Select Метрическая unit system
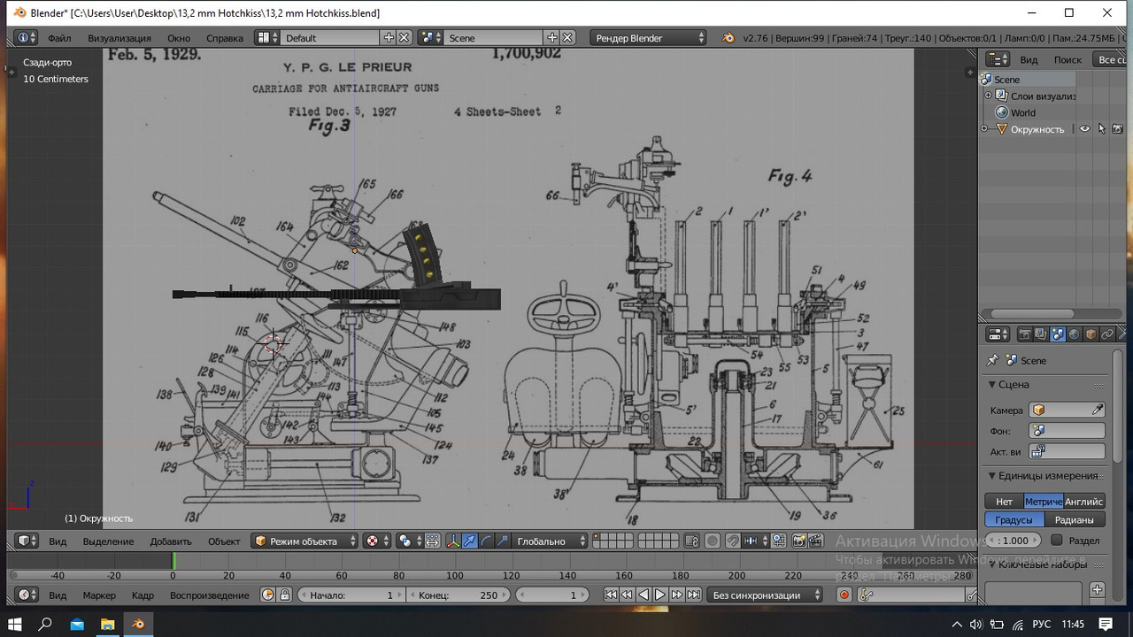 coord(1044,502)
